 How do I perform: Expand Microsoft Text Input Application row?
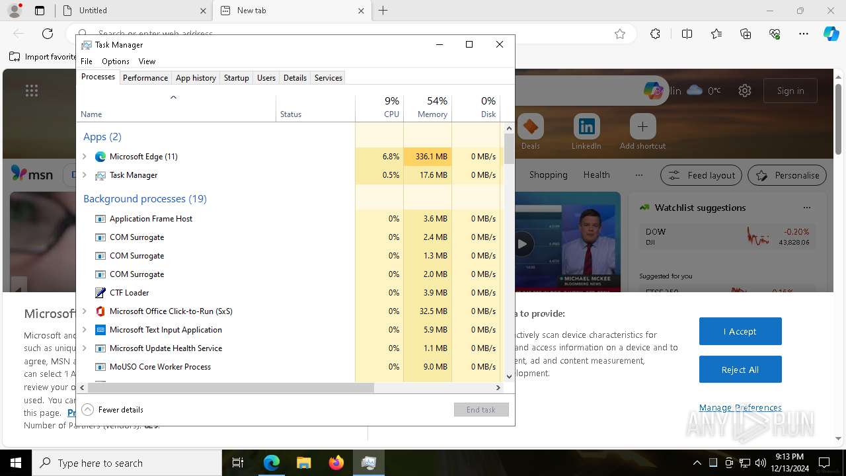[84, 330]
